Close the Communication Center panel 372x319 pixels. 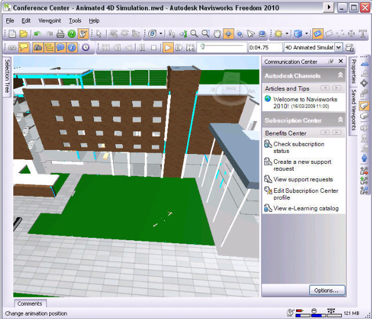click(x=341, y=61)
